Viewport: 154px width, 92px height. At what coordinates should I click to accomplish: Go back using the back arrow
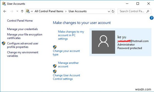[x=5, y=11]
